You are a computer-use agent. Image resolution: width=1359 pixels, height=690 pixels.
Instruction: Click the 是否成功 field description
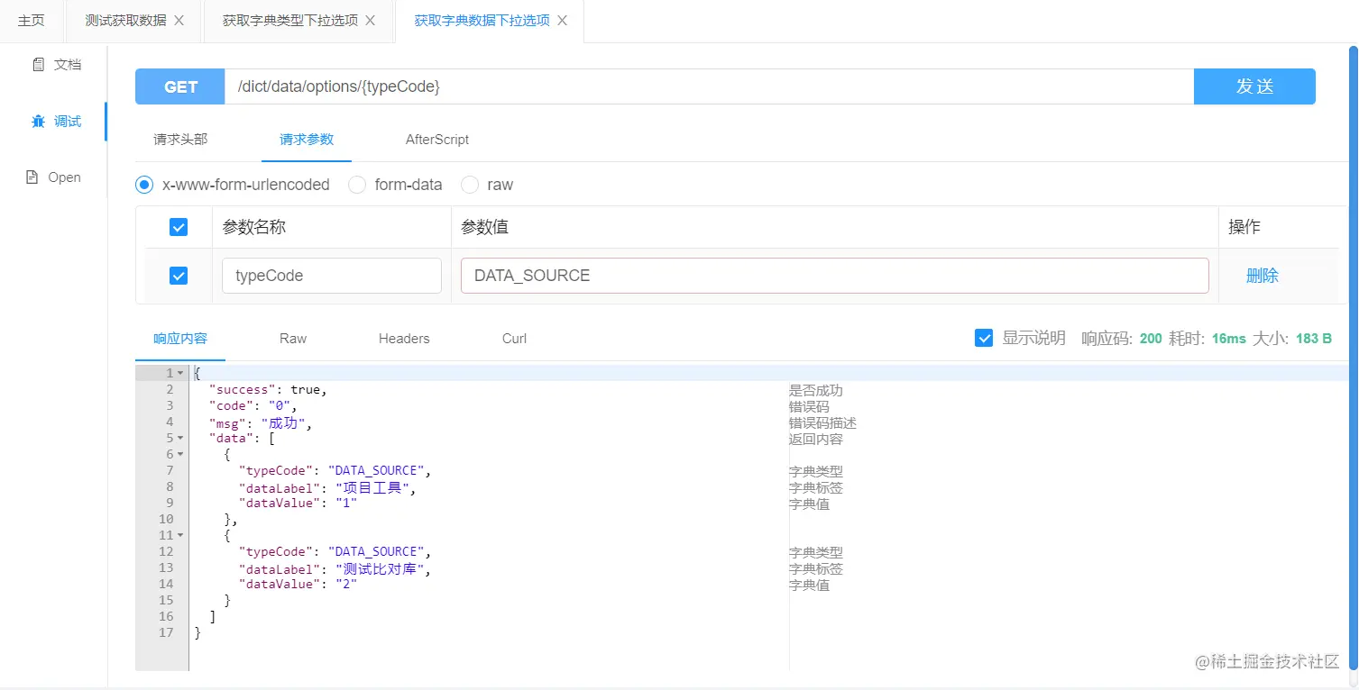816,390
